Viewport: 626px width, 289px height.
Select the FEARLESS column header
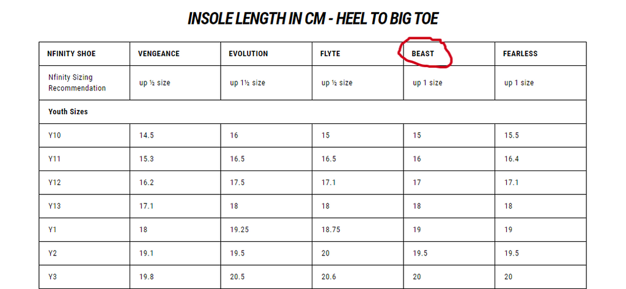(520, 54)
